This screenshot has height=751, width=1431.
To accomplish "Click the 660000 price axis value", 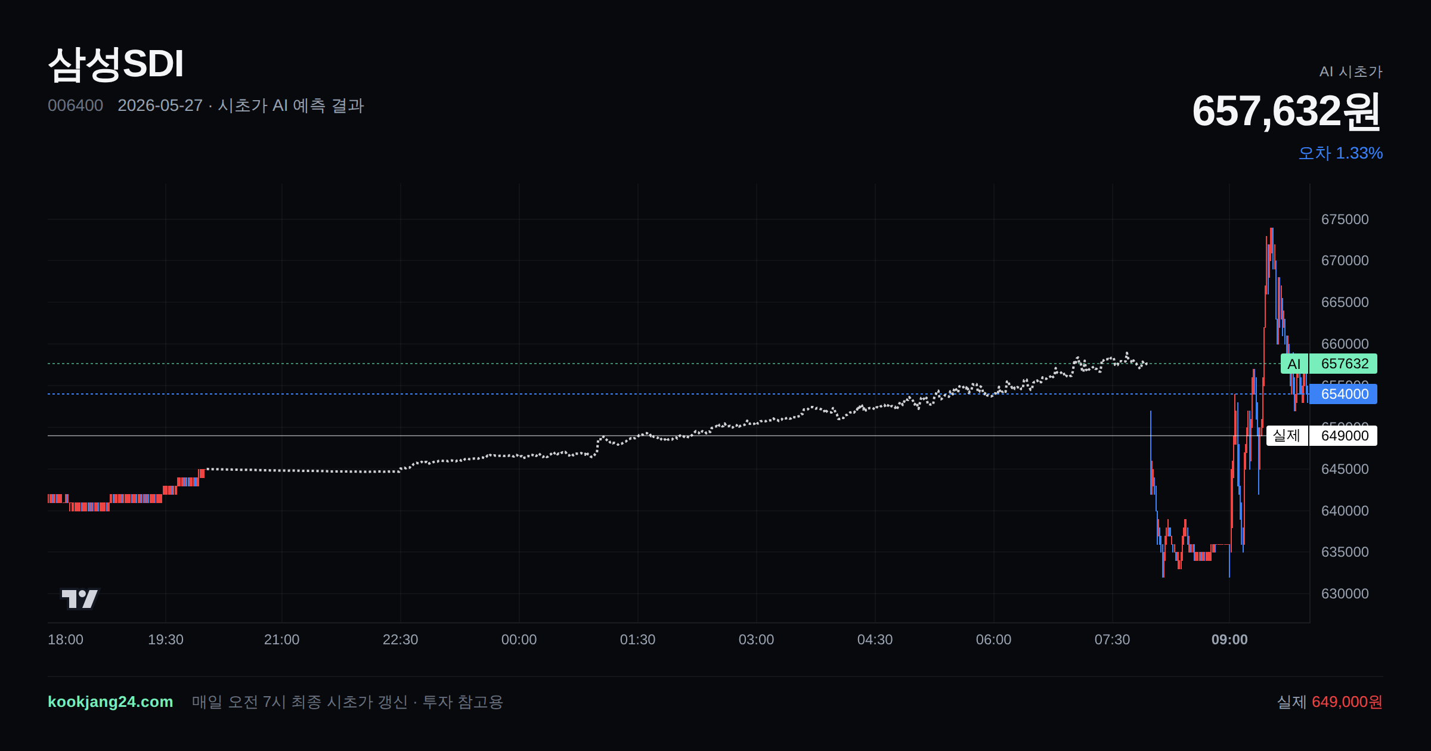I will tap(1345, 344).
